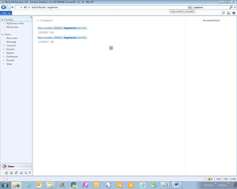Viewport: 237px width, 189px height.
Task: Open the search options dropdown arrow
Action: coord(235,7)
